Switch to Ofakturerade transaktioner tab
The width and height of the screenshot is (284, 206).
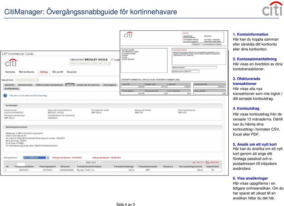pos(49,85)
